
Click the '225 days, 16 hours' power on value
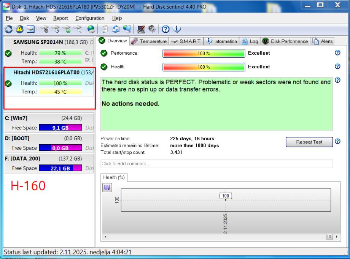point(192,138)
